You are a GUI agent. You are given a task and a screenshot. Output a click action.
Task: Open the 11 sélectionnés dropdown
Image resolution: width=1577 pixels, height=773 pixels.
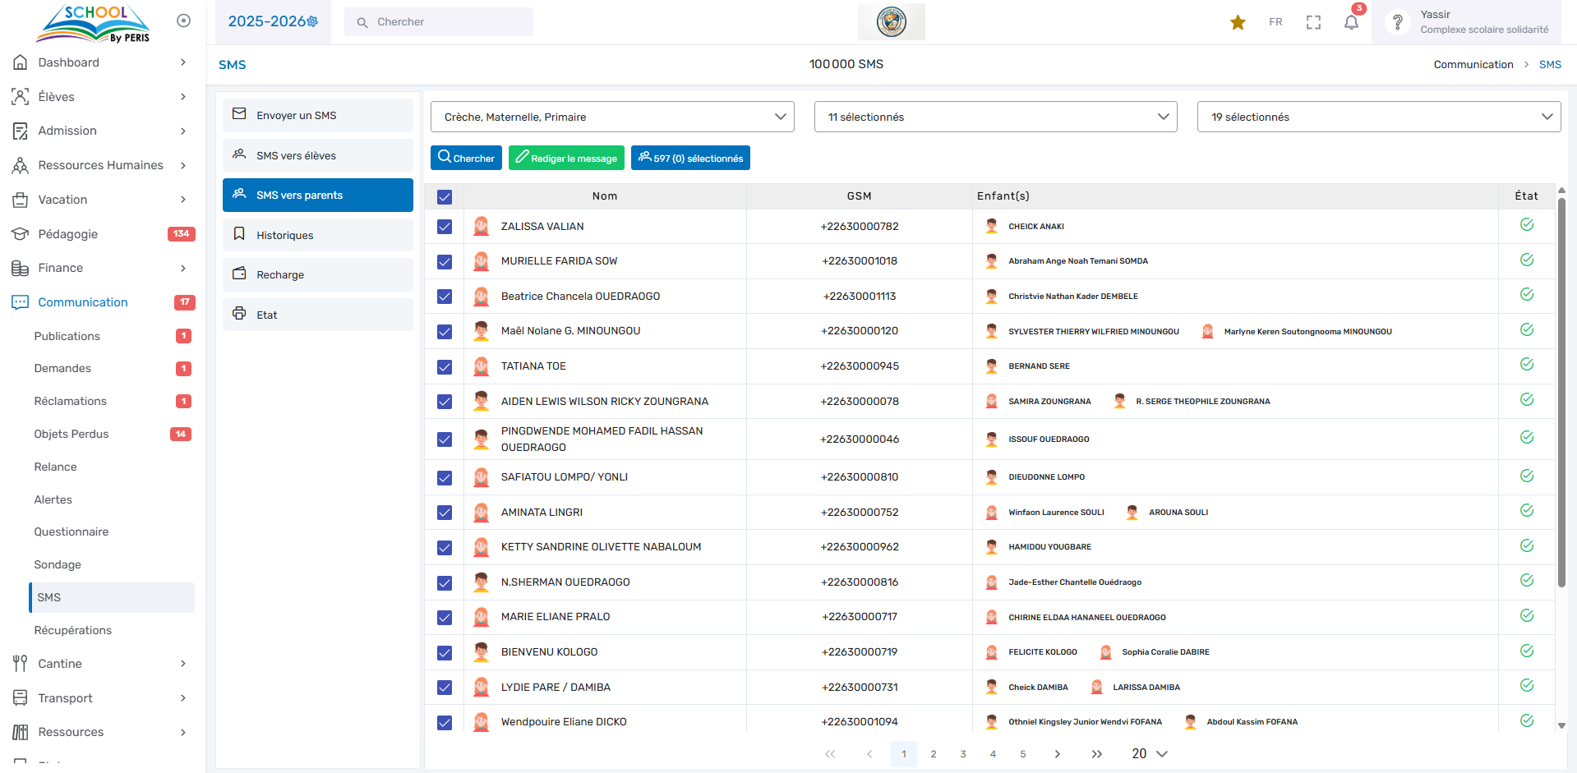[995, 117]
